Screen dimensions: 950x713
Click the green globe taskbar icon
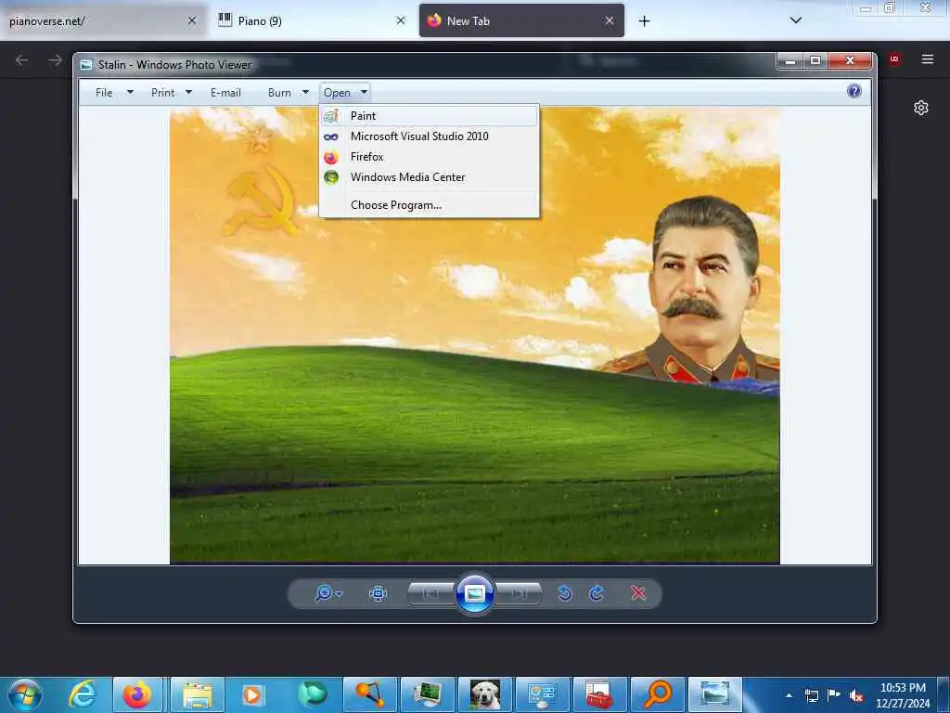(313, 694)
